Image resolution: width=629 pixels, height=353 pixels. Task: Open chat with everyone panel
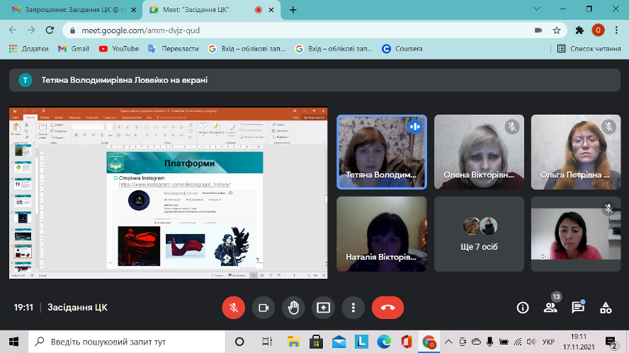578,308
